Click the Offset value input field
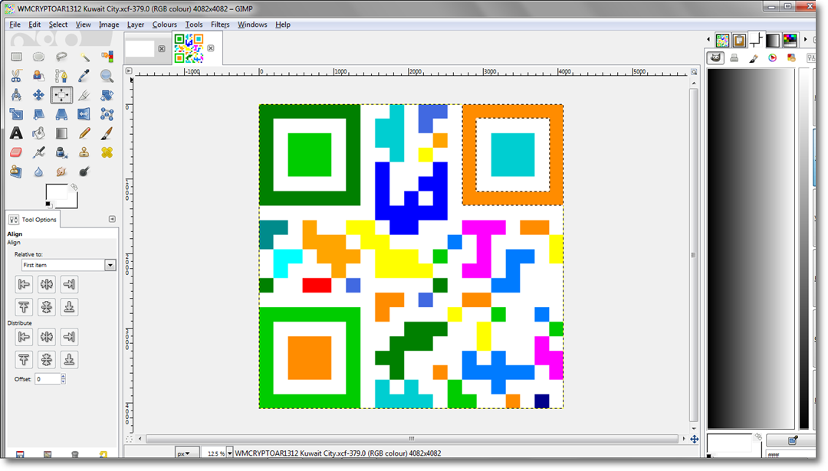The height and width of the screenshot is (471, 828). (x=48, y=378)
